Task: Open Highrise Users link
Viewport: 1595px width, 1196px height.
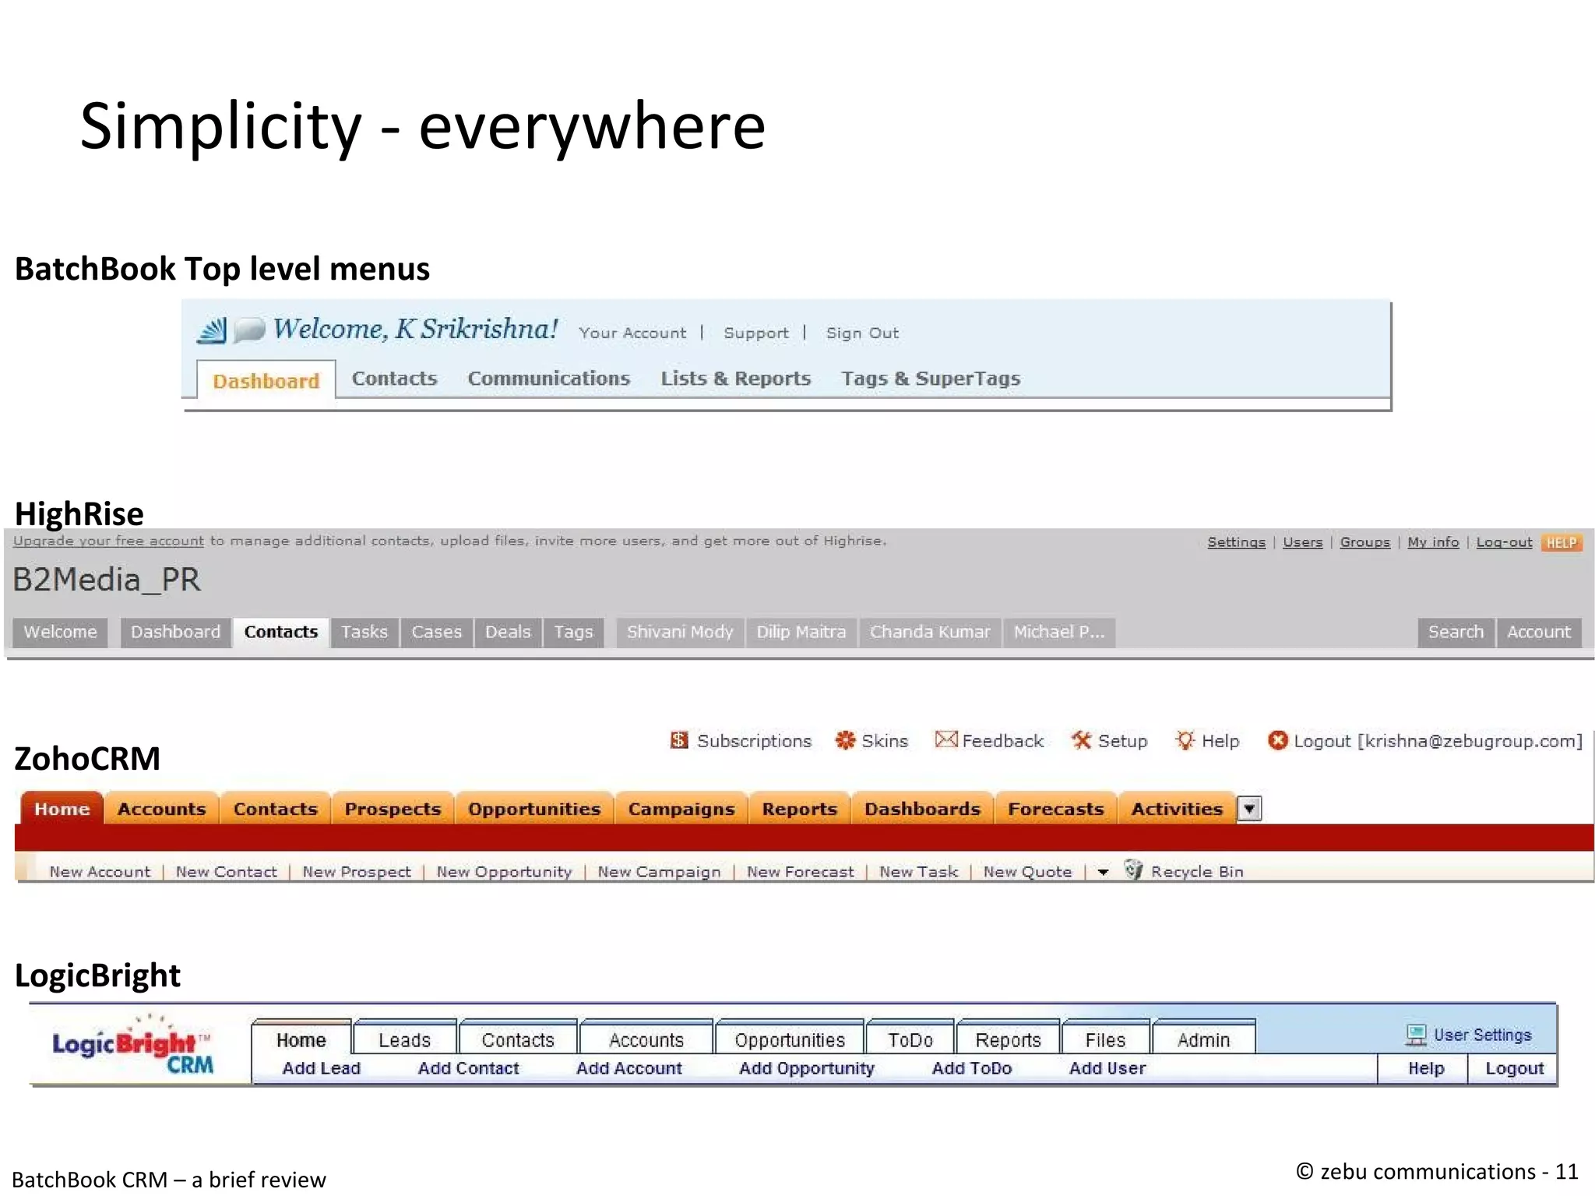Action: coord(1302,542)
